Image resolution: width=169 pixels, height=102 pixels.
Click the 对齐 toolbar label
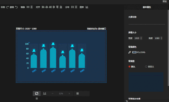coord(38,7)
